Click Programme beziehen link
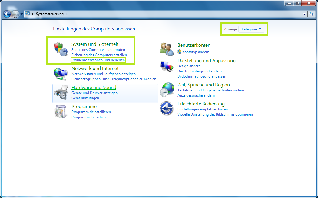Viewport: 318px width, 198px height. [88, 117]
